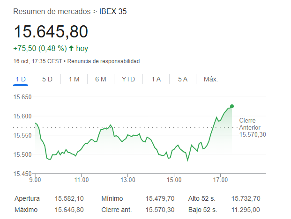Open the 5 A range tab
291x219 pixels.
click(x=183, y=79)
